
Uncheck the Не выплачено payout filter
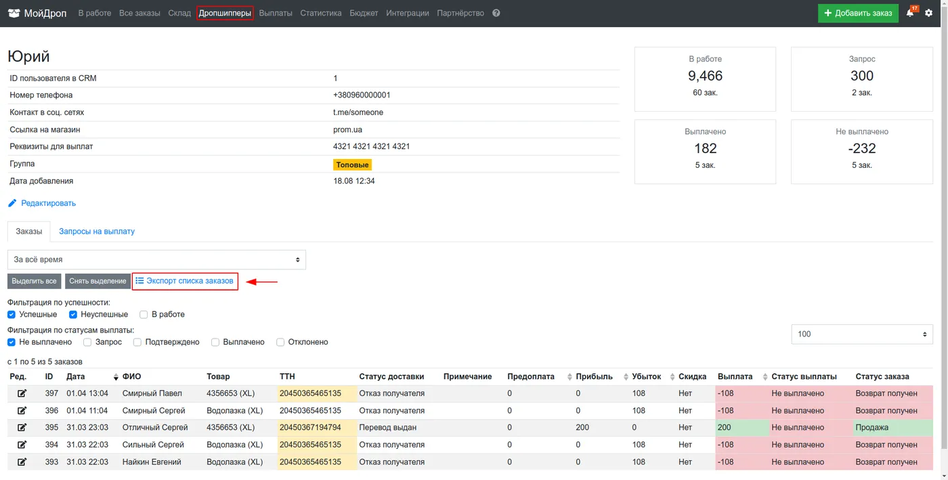12,342
